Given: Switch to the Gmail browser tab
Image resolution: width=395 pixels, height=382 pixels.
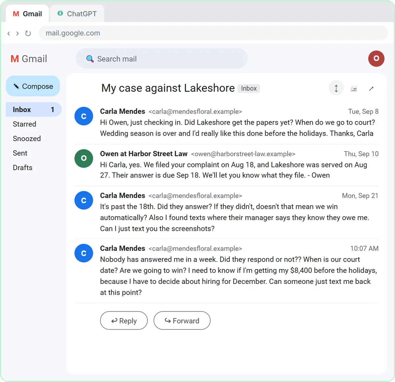Looking at the screenshot, I should click(x=27, y=14).
